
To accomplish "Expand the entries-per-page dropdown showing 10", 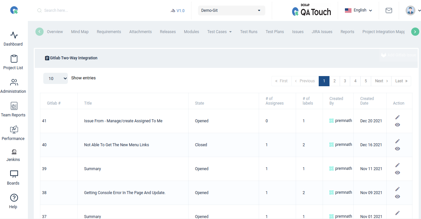I will coord(55,78).
